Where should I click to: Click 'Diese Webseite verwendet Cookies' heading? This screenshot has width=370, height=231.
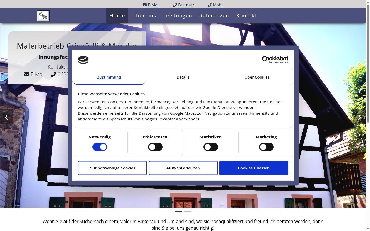click(111, 94)
